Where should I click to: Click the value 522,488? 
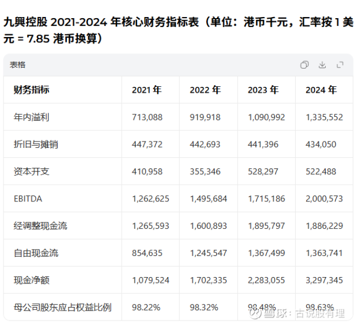click(321, 171)
